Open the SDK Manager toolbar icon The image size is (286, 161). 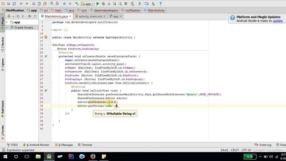[x=153, y=4]
